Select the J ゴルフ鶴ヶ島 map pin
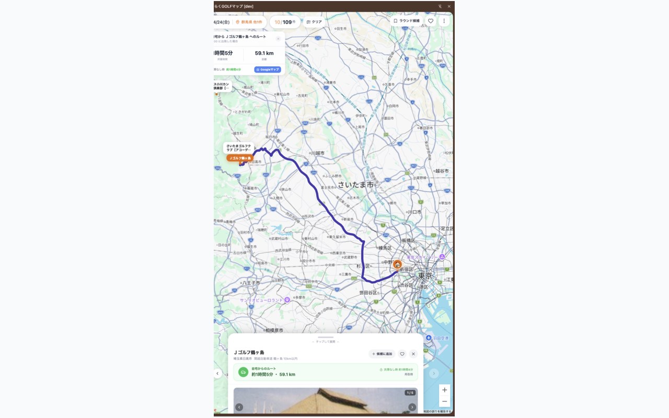 click(x=240, y=158)
